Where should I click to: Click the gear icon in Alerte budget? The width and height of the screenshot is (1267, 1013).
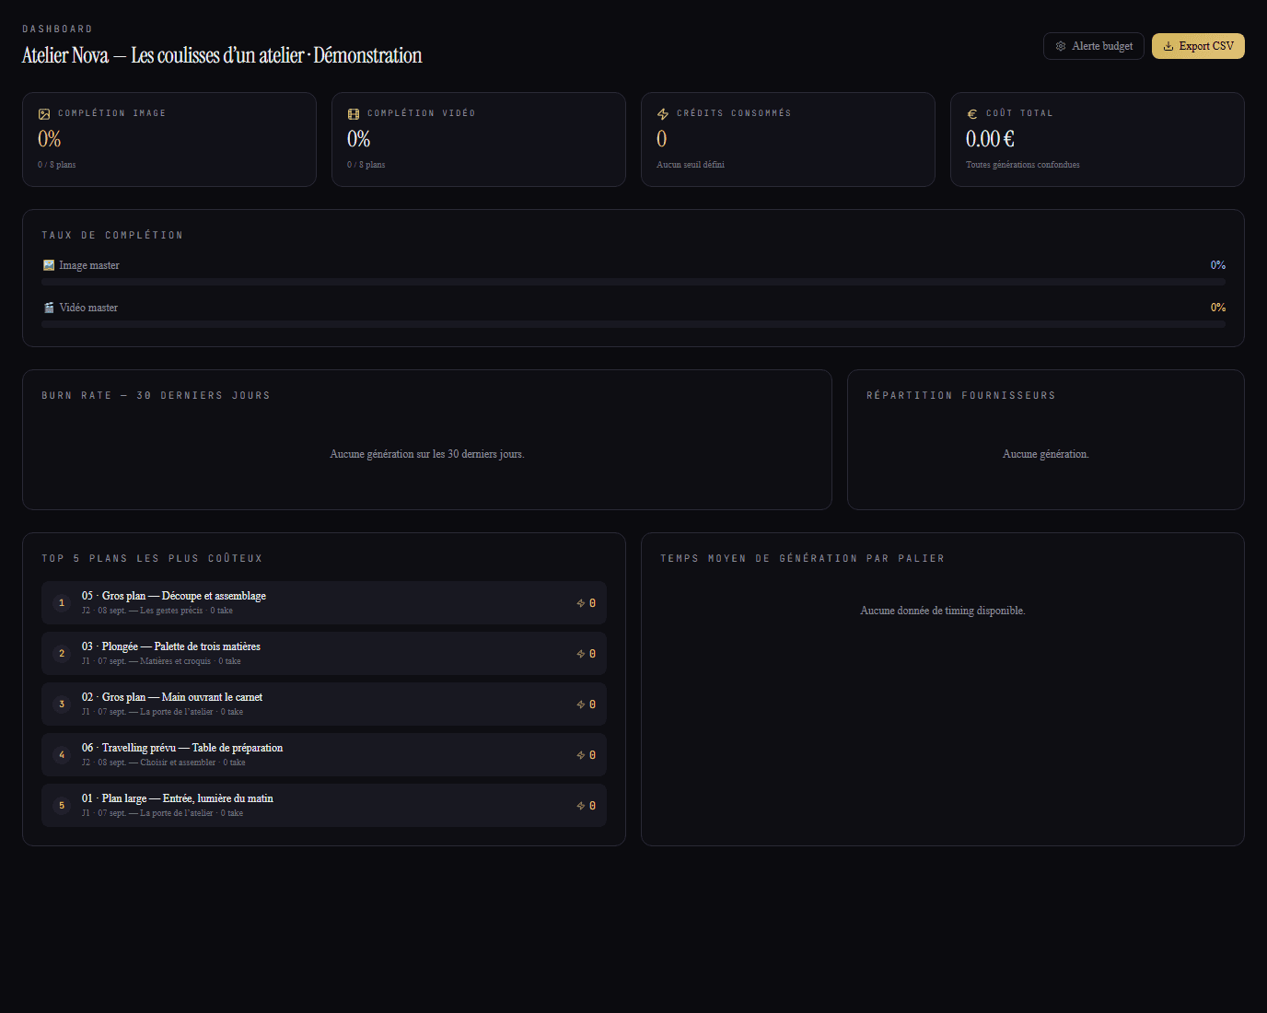[x=1061, y=46]
